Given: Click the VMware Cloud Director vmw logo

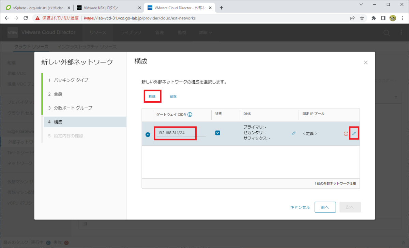Looking at the screenshot, I should point(13,32).
